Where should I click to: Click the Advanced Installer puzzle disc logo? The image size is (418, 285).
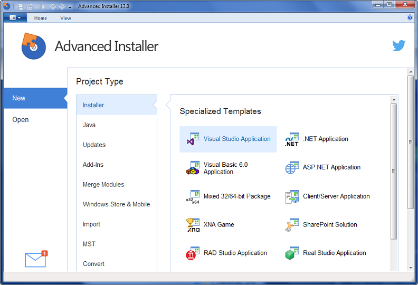[x=34, y=46]
